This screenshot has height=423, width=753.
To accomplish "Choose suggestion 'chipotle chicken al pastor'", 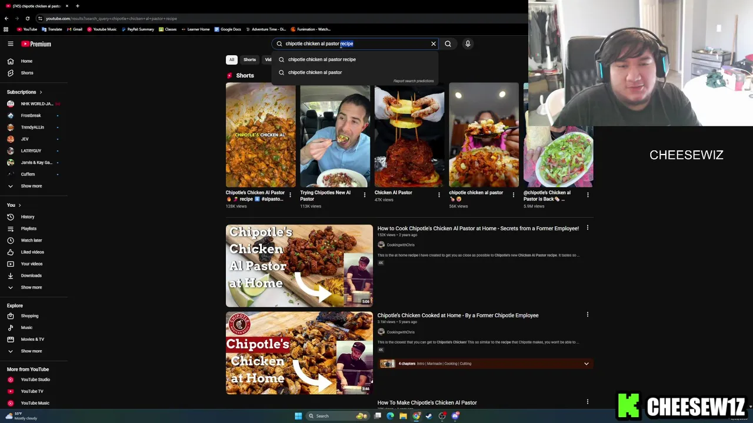I will (355, 72).
